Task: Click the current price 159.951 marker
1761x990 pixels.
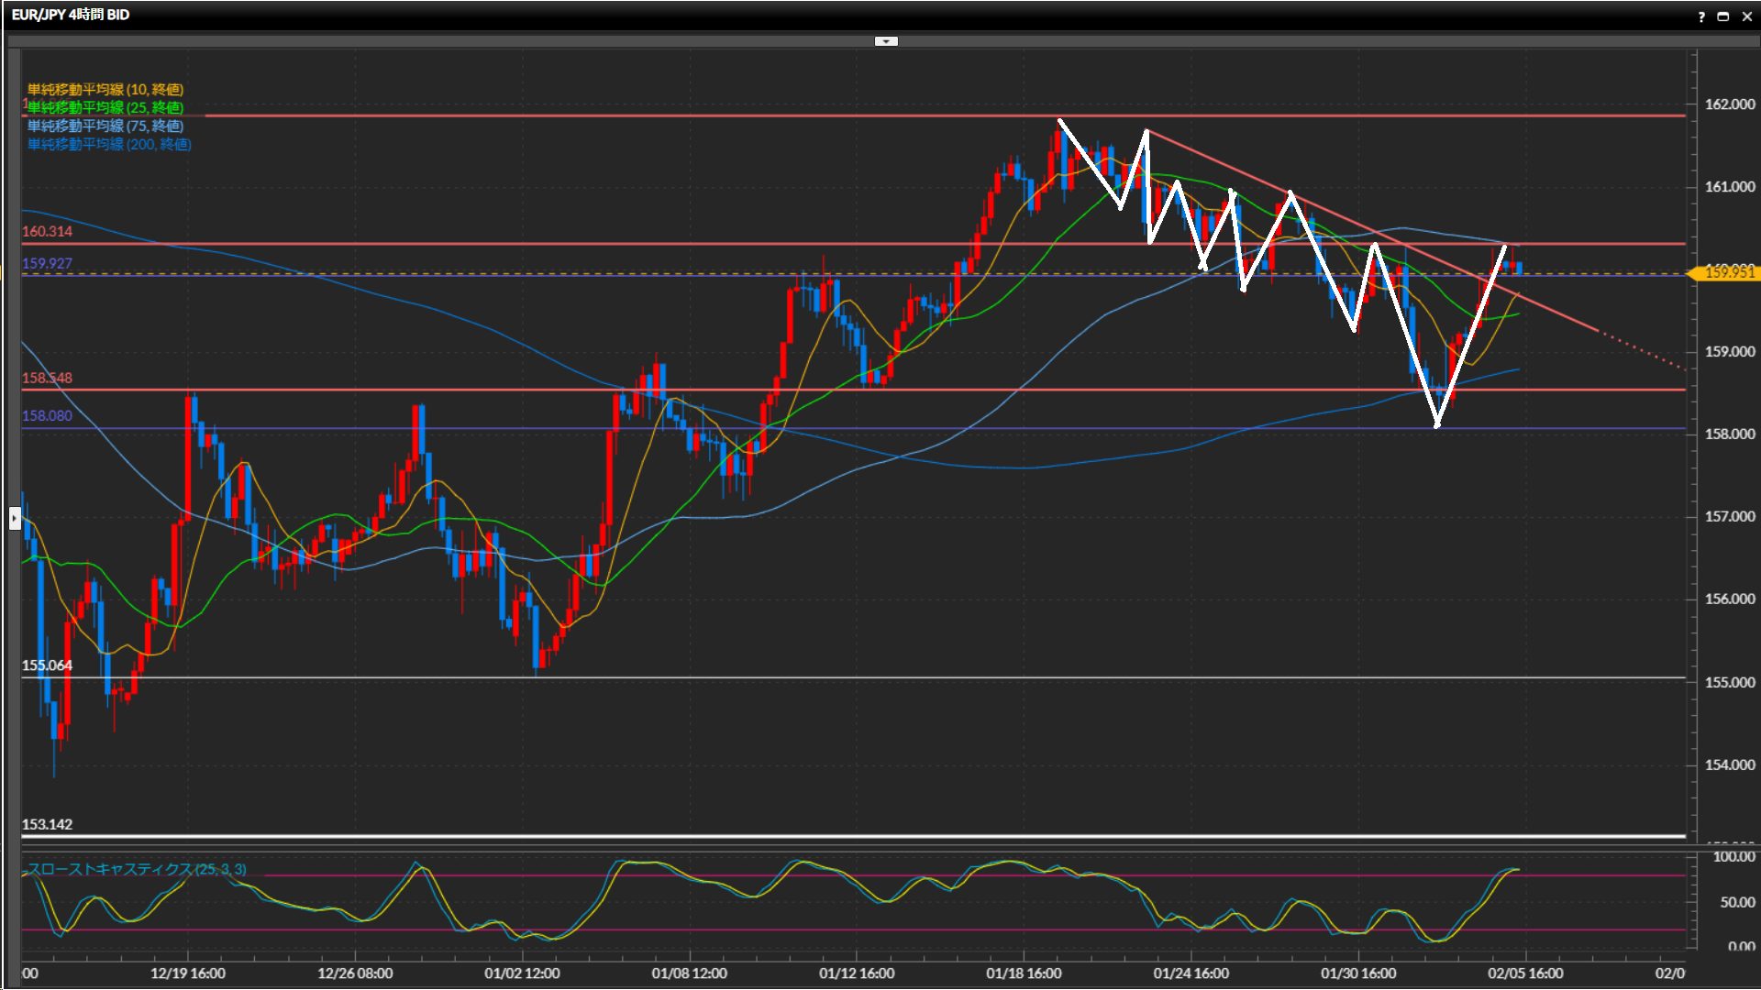Action: (x=1726, y=272)
